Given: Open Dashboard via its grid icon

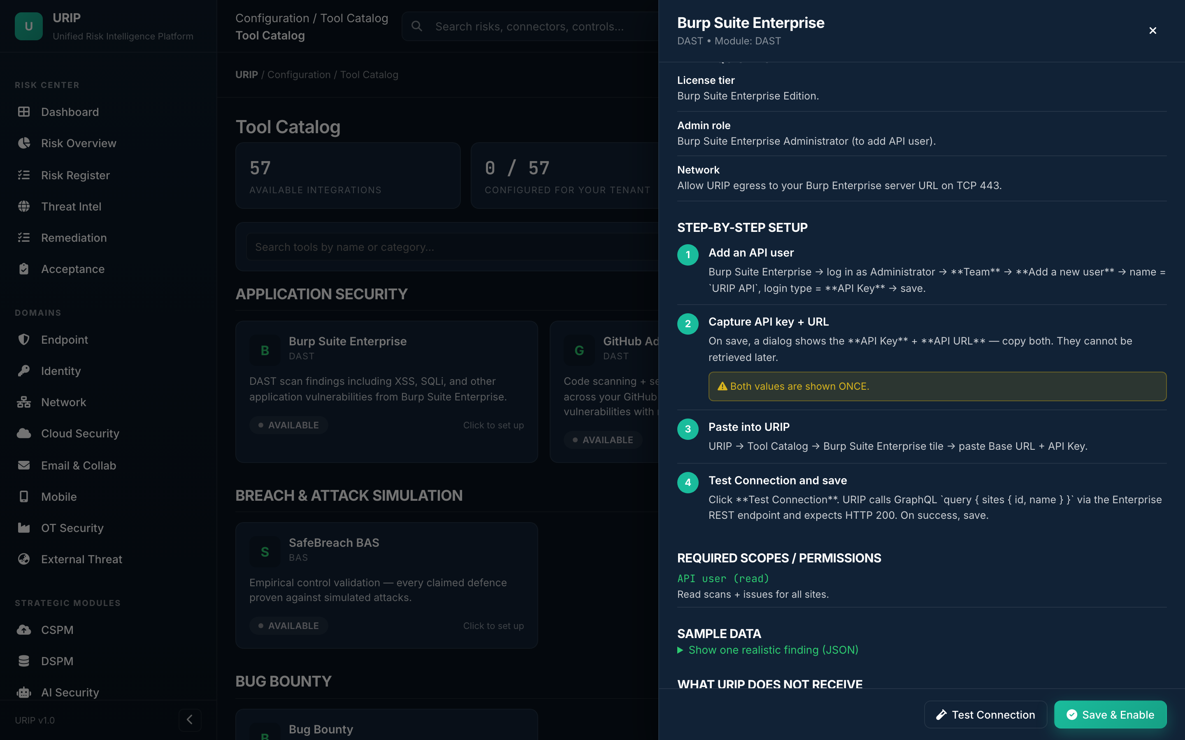Looking at the screenshot, I should (x=24, y=112).
